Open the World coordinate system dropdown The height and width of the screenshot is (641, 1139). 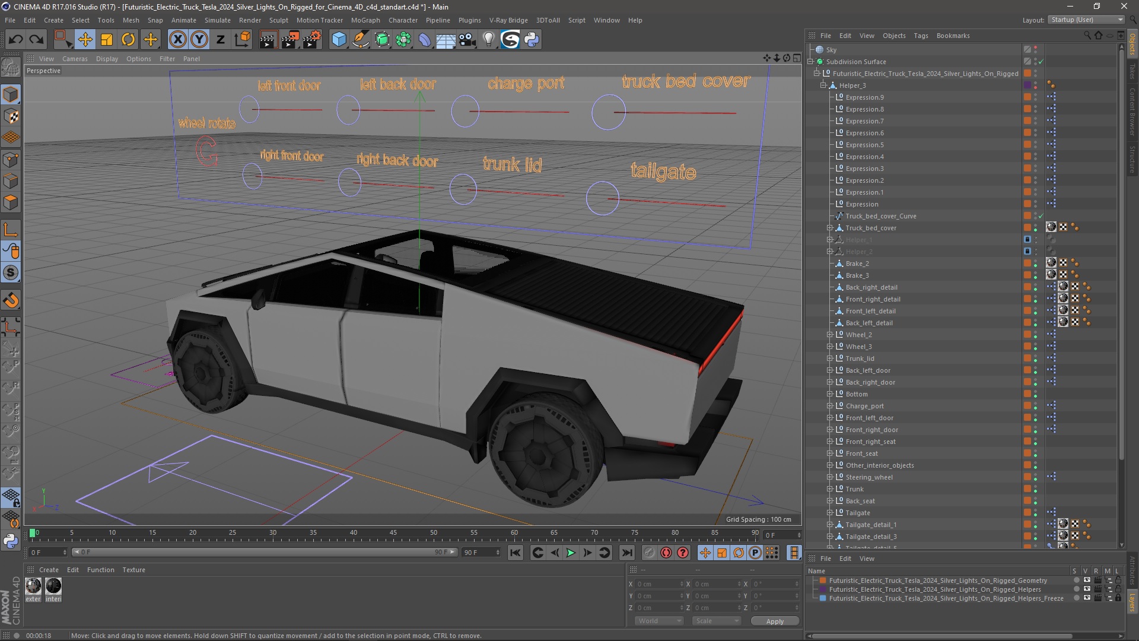pos(660,621)
